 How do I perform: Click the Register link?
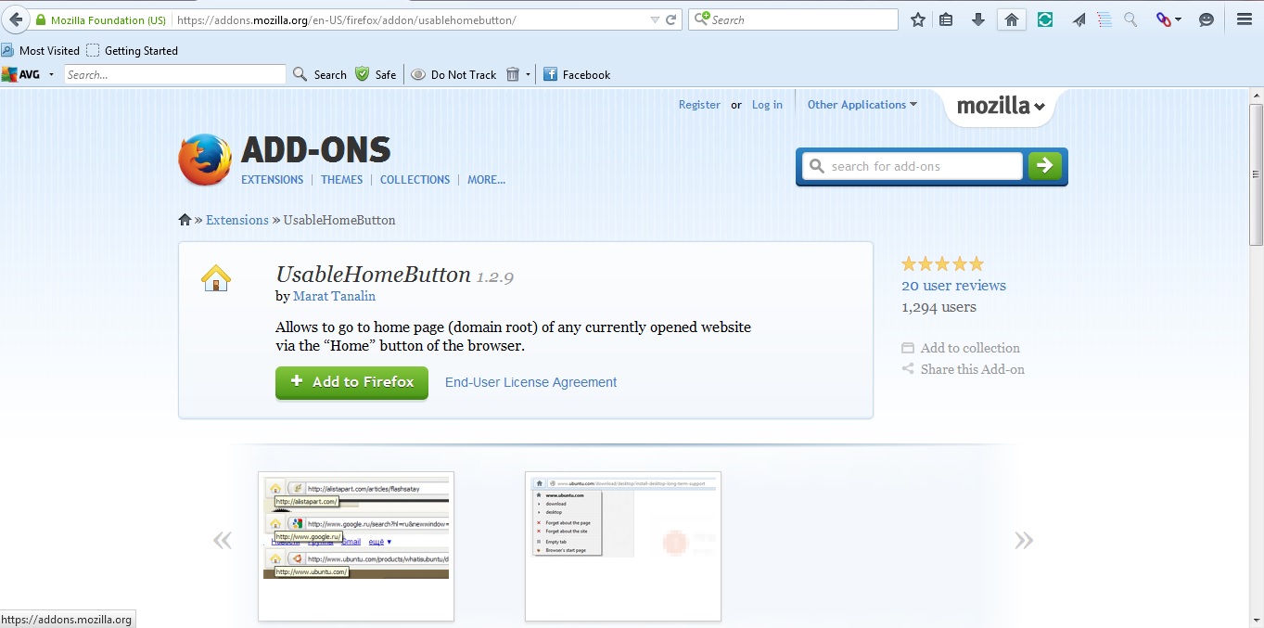[699, 105]
